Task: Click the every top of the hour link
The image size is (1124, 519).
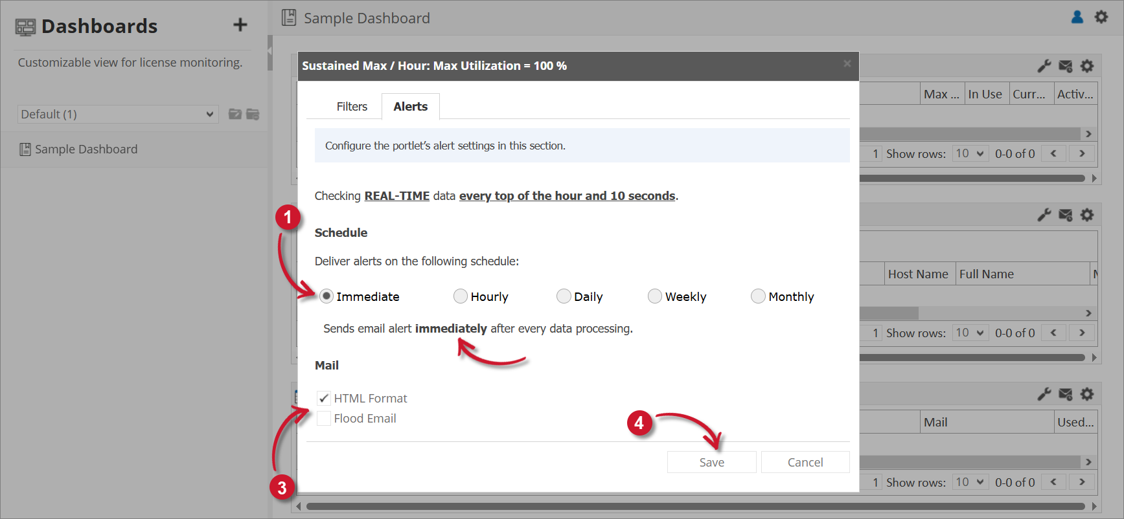Action: tap(568, 196)
